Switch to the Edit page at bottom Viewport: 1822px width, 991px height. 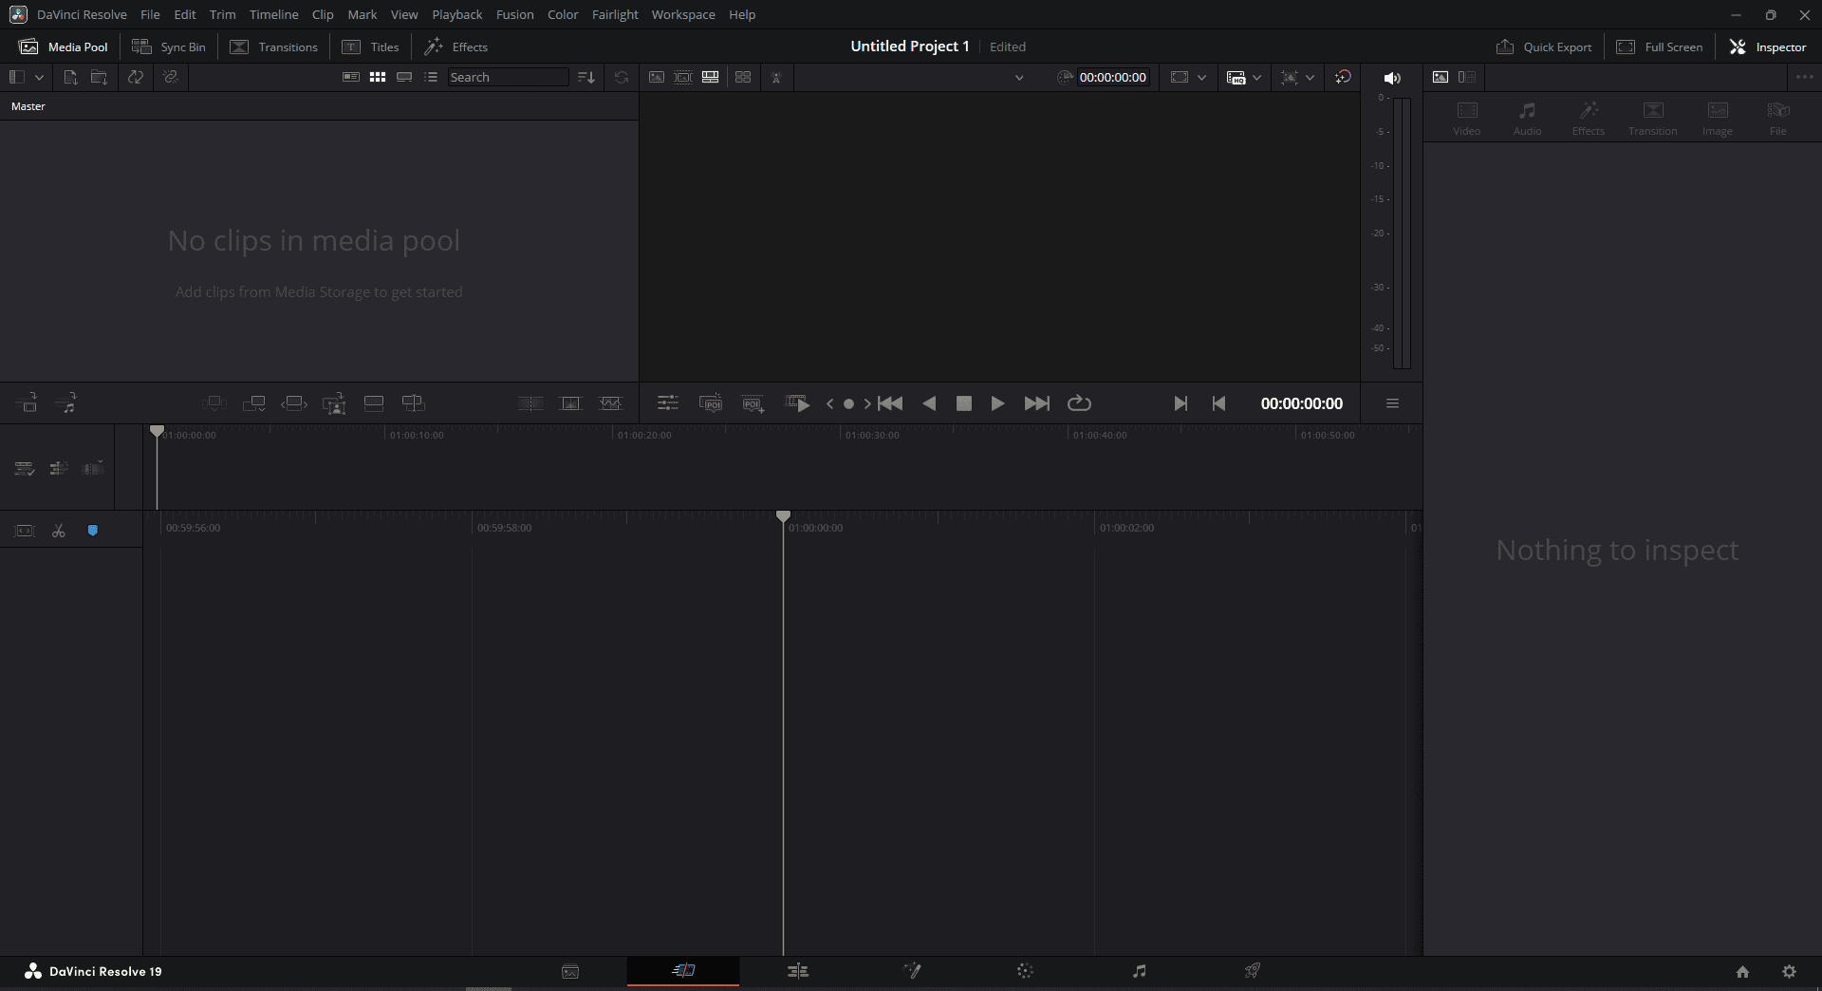point(797,971)
